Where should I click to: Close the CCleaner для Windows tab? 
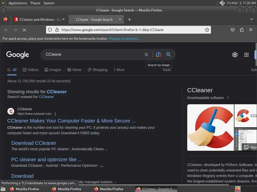63,19
